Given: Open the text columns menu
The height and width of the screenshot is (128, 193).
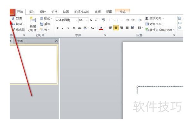Looking at the screenshot, I should point(140,28).
